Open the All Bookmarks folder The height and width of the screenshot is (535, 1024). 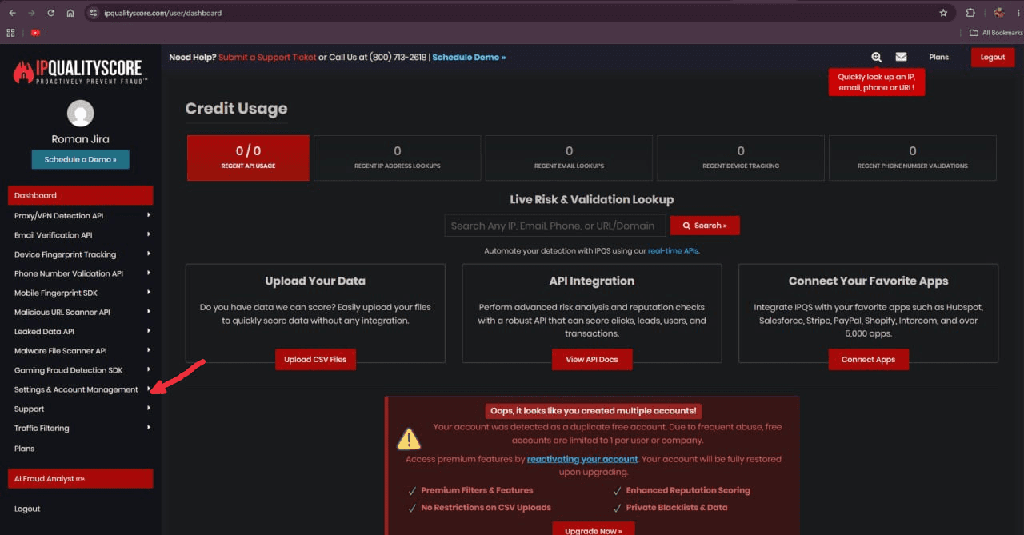(x=996, y=33)
